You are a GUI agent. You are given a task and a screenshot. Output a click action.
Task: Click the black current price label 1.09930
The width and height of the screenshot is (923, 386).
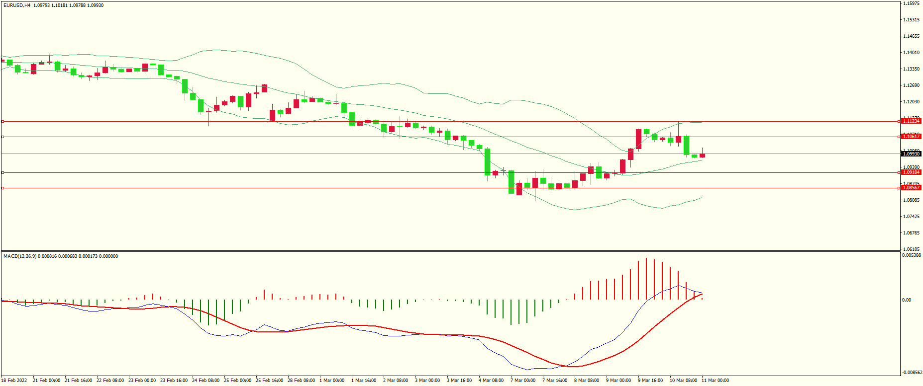911,154
